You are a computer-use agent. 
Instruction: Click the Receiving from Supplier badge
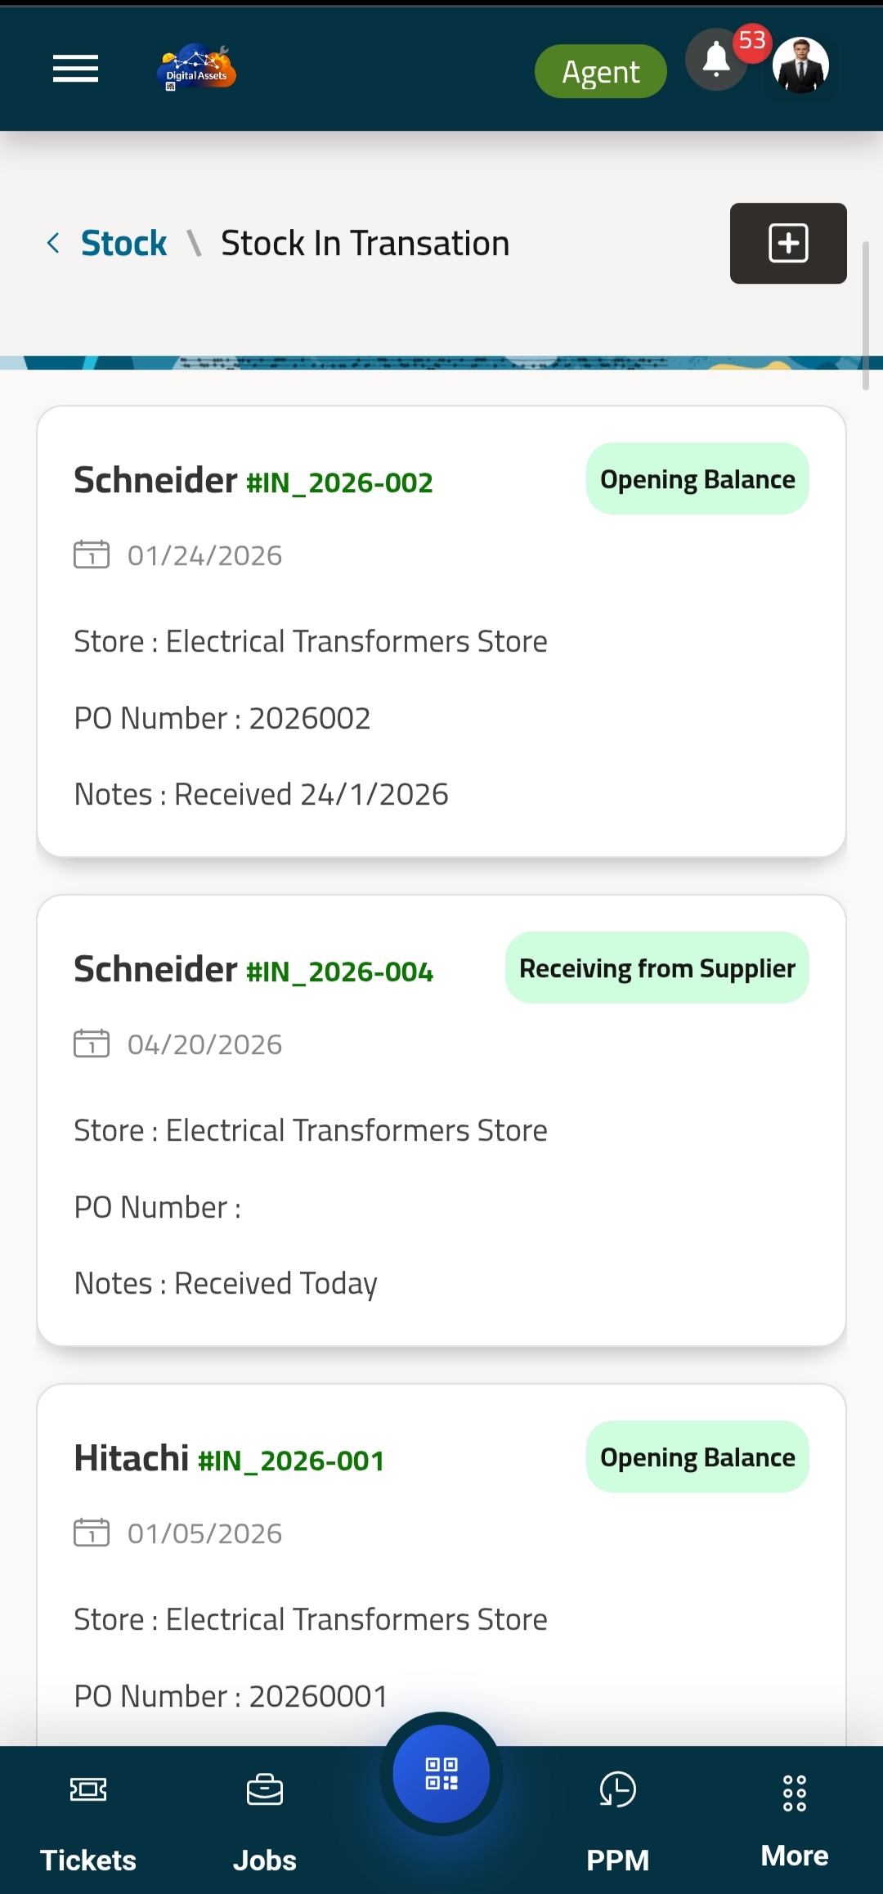[657, 968]
